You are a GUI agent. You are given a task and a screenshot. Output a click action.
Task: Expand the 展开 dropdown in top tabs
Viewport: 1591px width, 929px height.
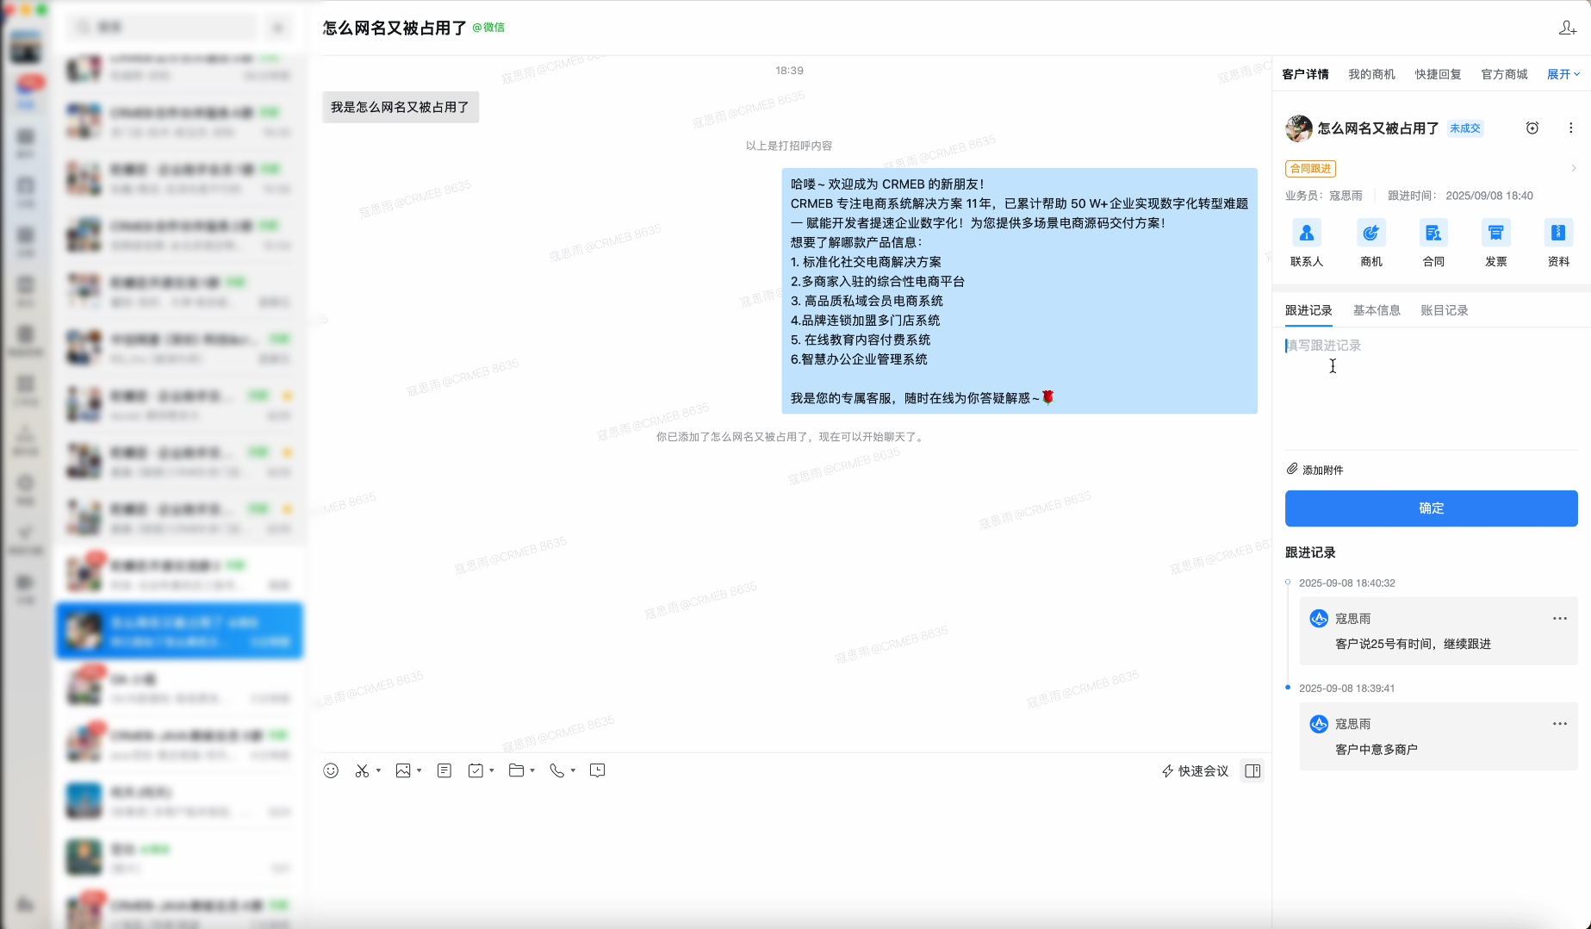click(1563, 74)
